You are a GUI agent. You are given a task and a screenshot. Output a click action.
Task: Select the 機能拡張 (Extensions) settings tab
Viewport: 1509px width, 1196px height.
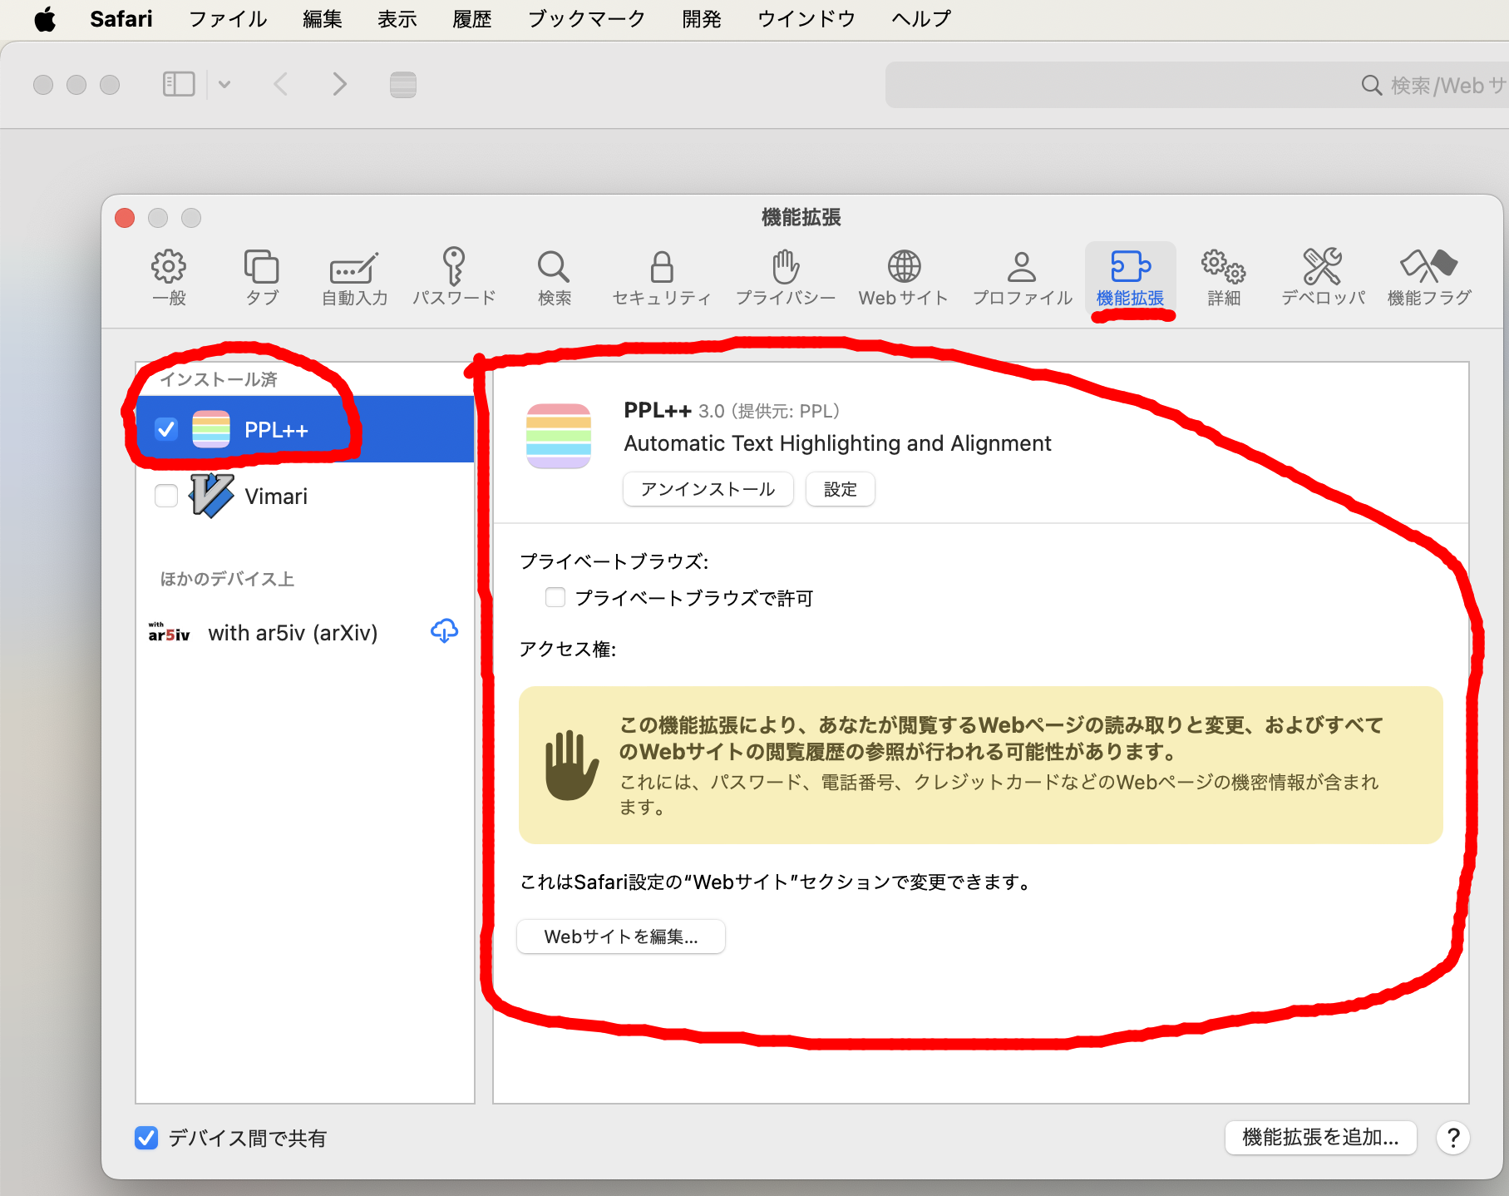click(1130, 278)
